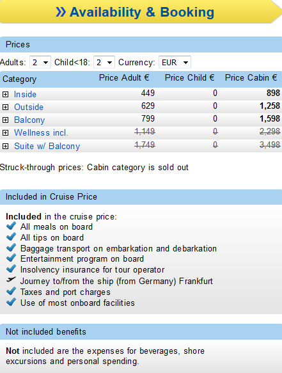Click checkmark beside Use of most onboard facilities
The height and width of the screenshot is (373, 282).
coord(11,302)
